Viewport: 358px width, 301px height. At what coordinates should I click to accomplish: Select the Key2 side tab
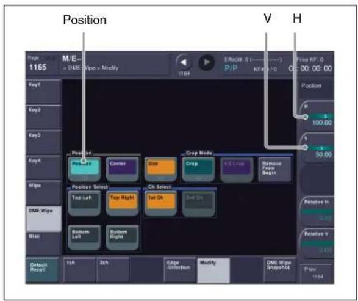(x=43, y=117)
